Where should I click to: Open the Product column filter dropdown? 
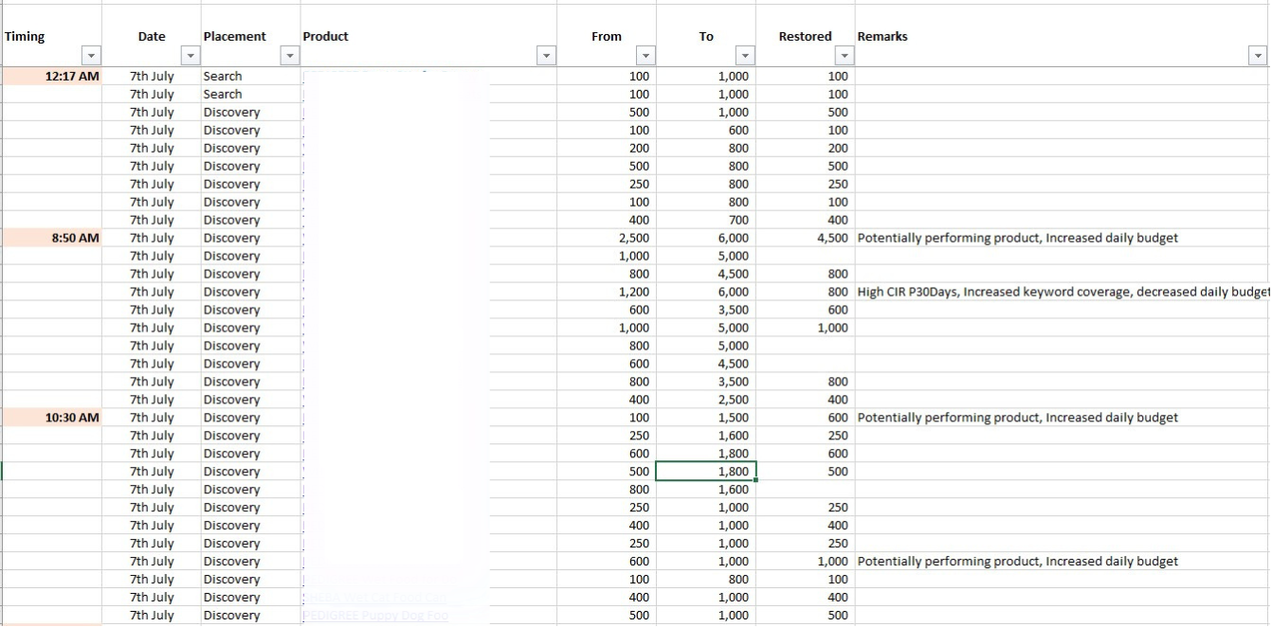pyautogui.click(x=546, y=56)
